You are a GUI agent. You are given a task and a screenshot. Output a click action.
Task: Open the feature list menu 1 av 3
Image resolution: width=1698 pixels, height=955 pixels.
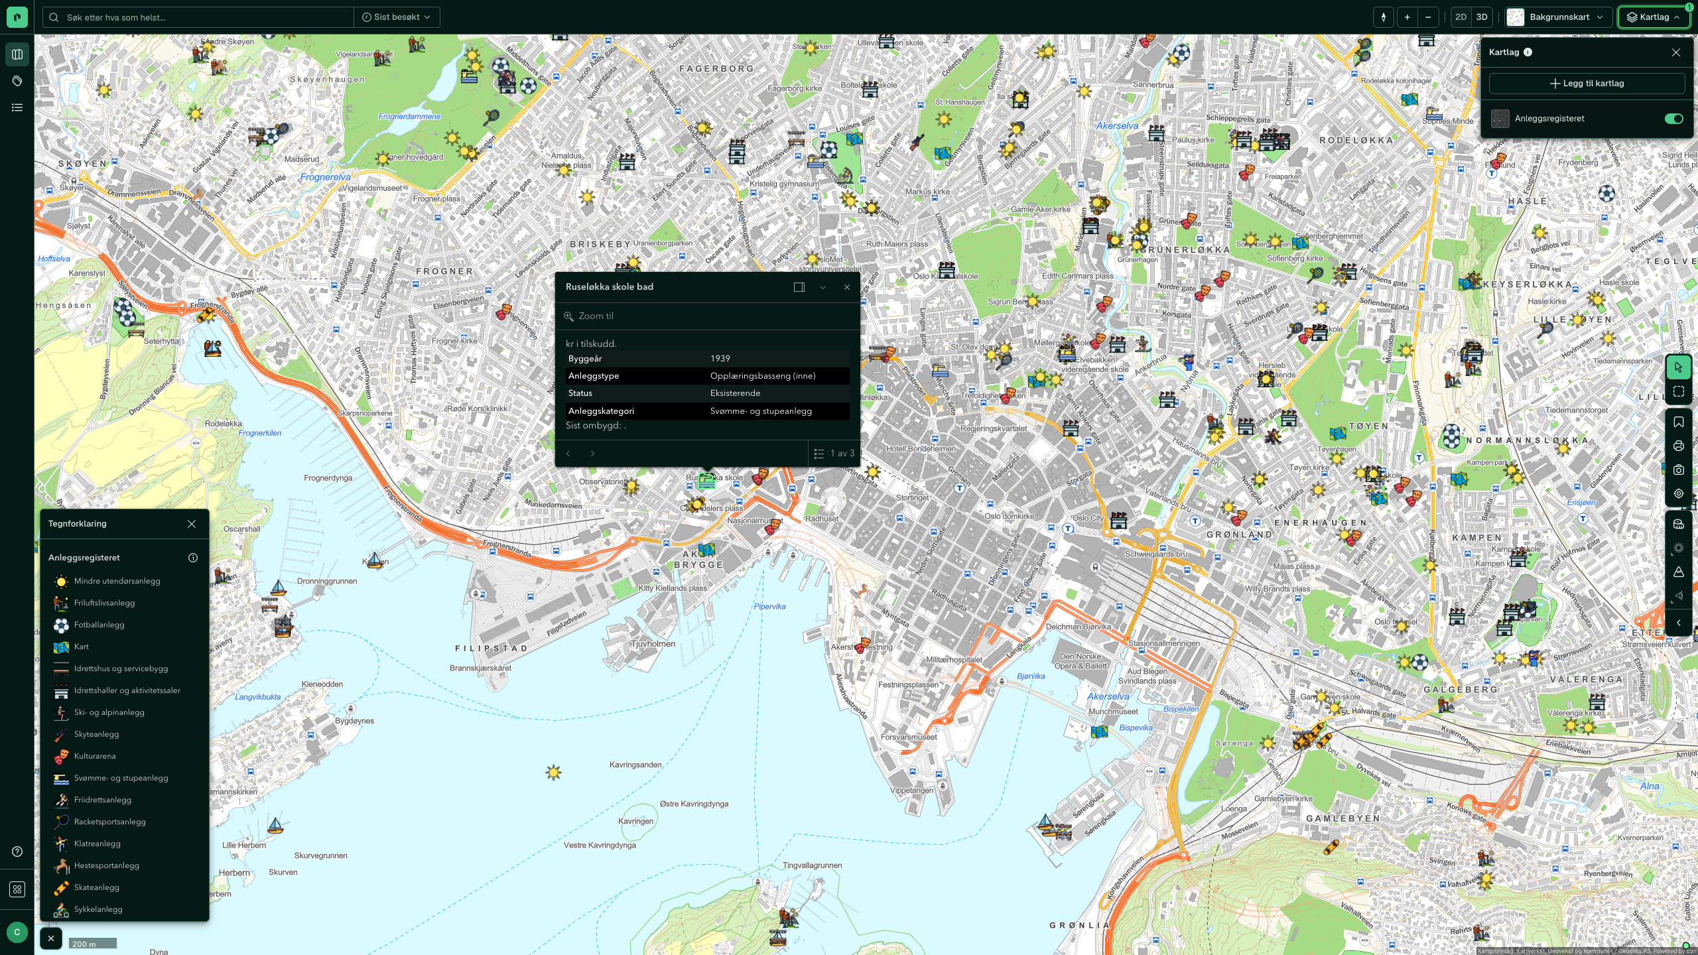tap(834, 454)
